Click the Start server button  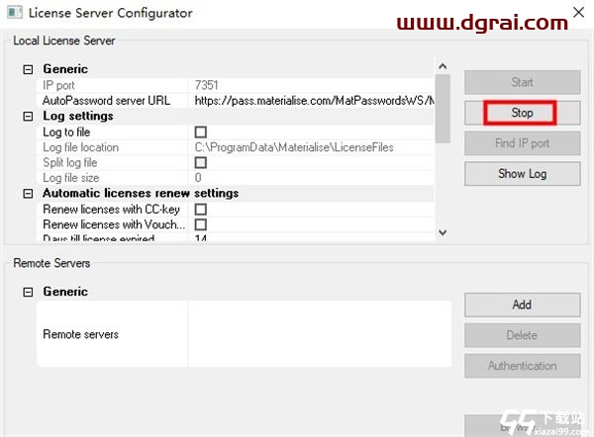click(522, 82)
